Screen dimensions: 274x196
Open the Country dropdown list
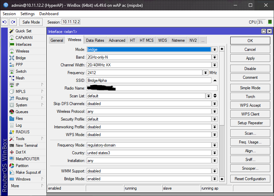[214, 153]
